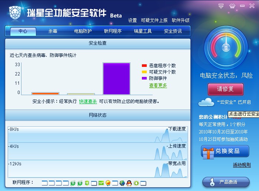259x191 pixels.
Task: Switch to the 中心 tab
Action: point(23,31)
